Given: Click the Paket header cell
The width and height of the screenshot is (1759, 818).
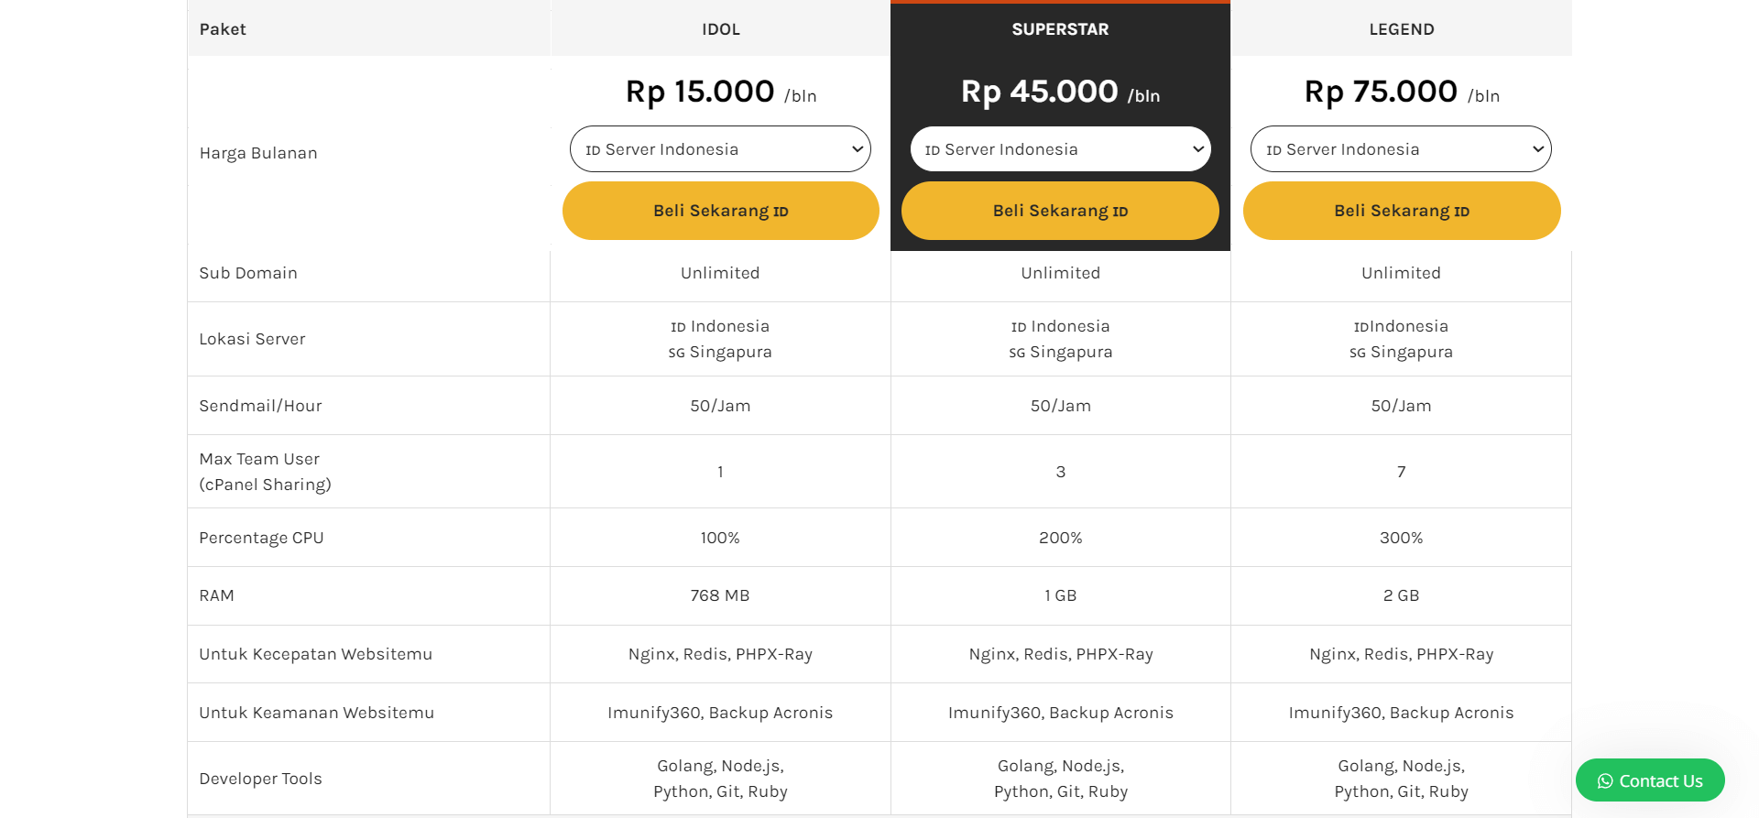Looking at the screenshot, I should click(x=223, y=28).
